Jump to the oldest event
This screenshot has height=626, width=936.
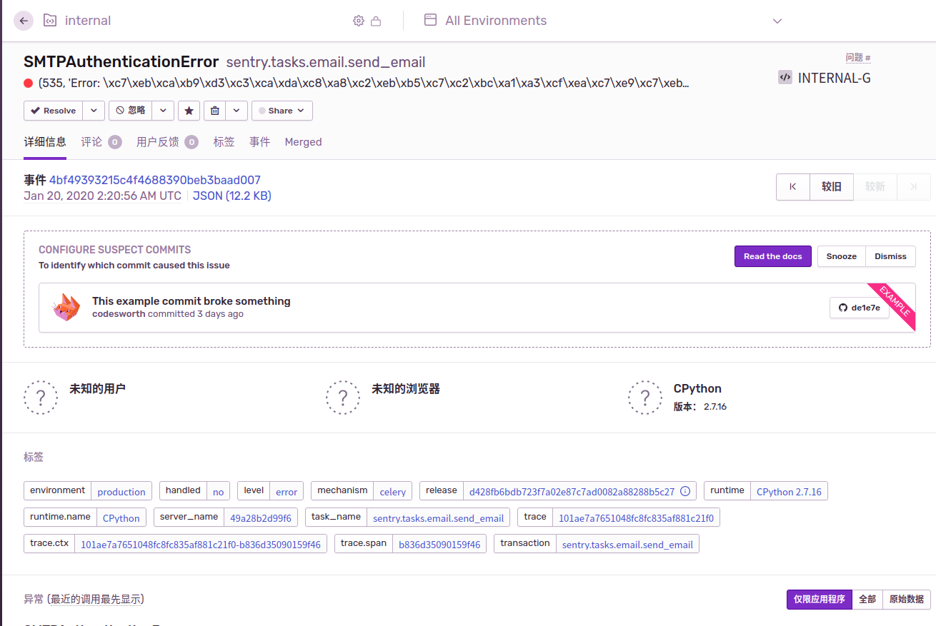793,187
